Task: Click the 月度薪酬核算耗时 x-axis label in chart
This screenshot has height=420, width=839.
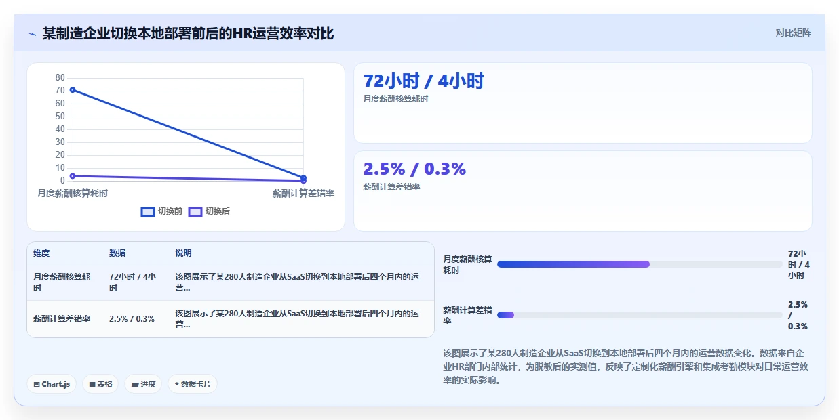Action: pos(73,194)
